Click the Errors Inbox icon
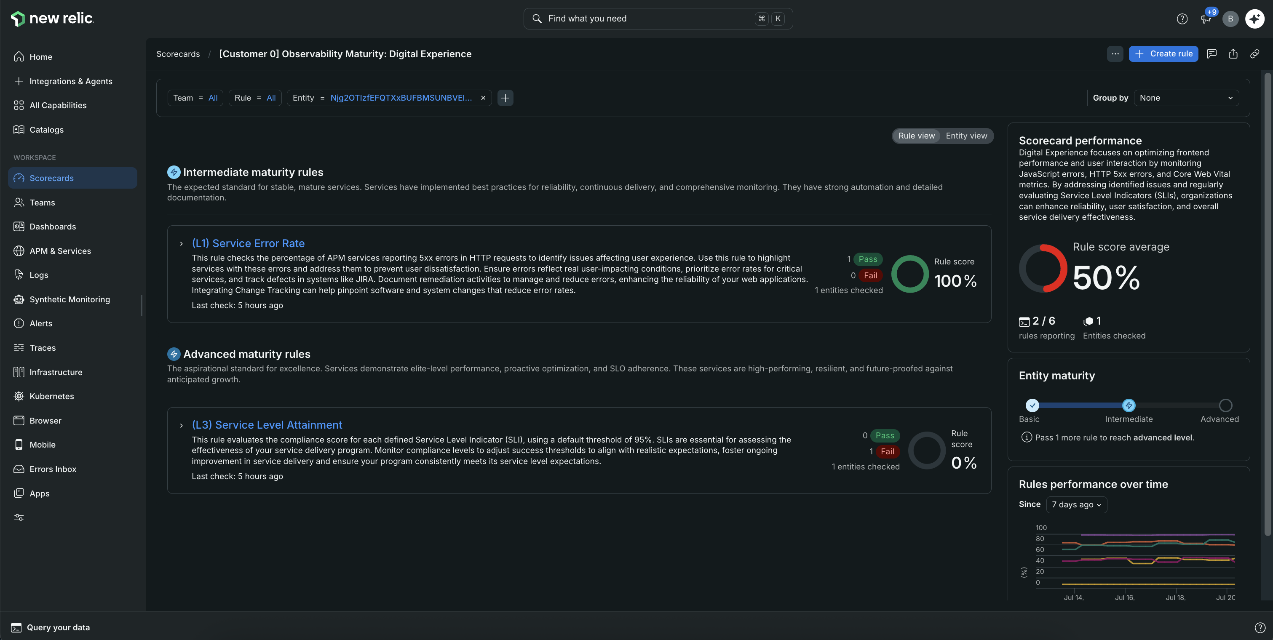Viewport: 1273px width, 640px height. coord(19,469)
